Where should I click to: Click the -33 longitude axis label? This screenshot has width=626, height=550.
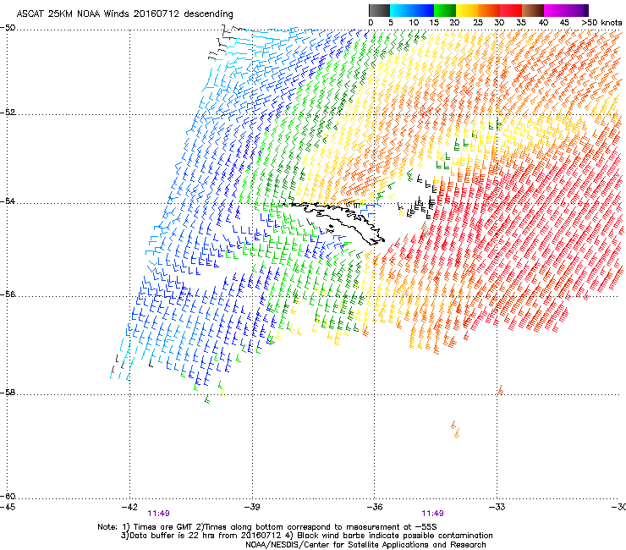pos(497,507)
